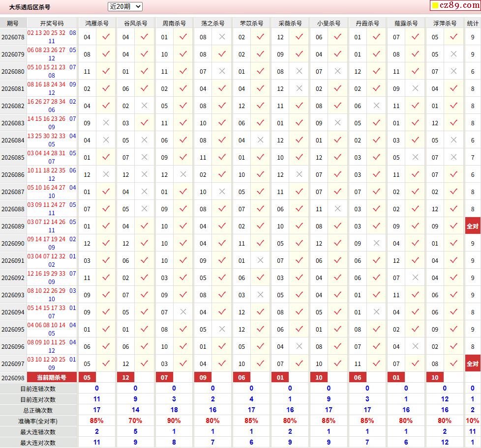Click the 期号 column header
Image resolution: width=481 pixels, height=448 pixels.
(x=13, y=23)
